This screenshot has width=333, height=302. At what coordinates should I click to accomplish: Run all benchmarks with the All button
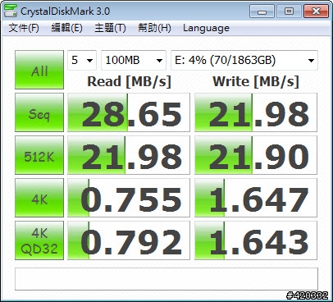[39, 70]
